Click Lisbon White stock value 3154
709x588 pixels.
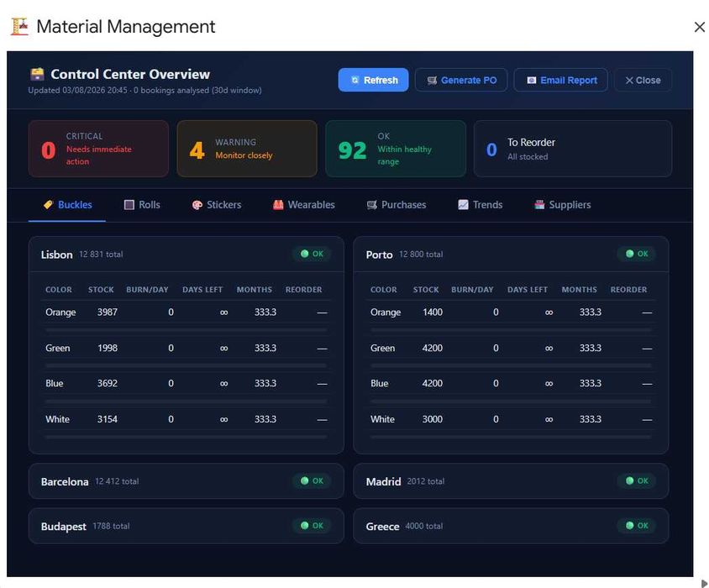pyautogui.click(x=108, y=419)
